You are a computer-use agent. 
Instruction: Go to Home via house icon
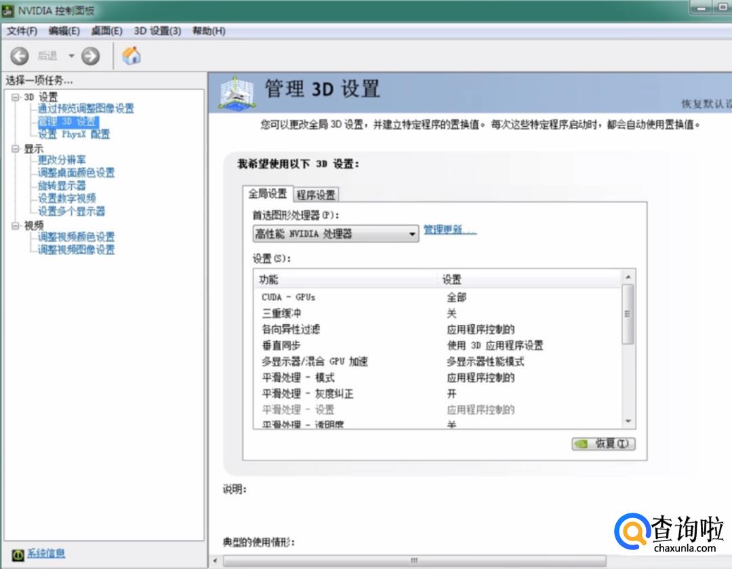[131, 56]
